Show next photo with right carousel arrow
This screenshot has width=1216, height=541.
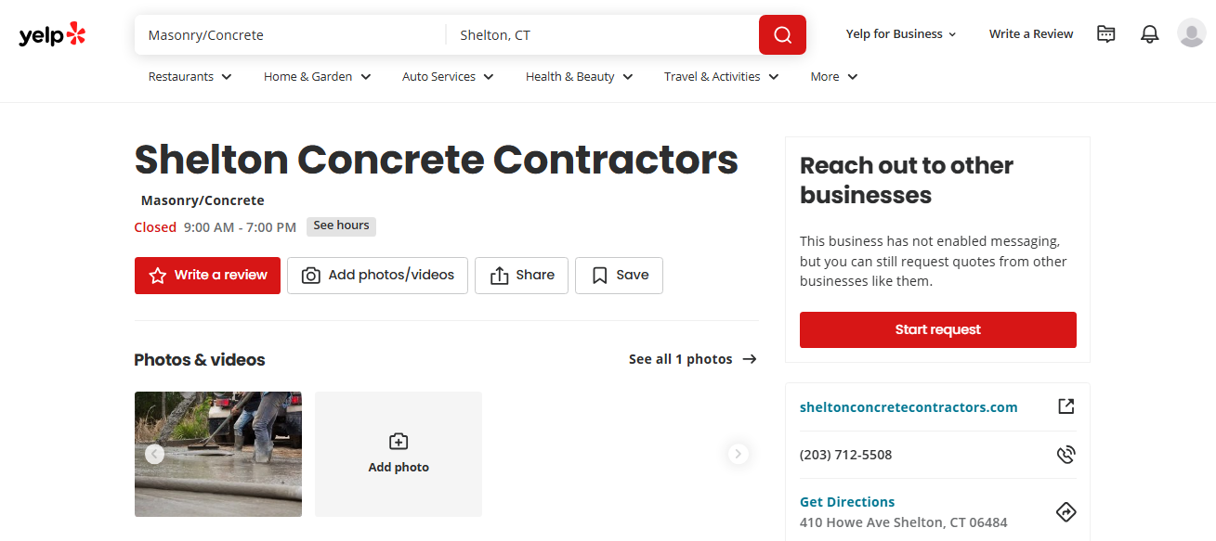(739, 454)
